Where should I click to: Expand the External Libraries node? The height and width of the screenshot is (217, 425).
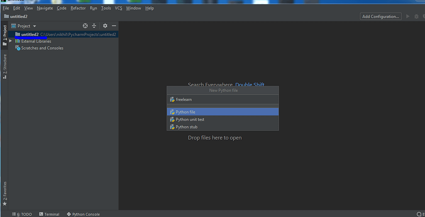click(10, 41)
